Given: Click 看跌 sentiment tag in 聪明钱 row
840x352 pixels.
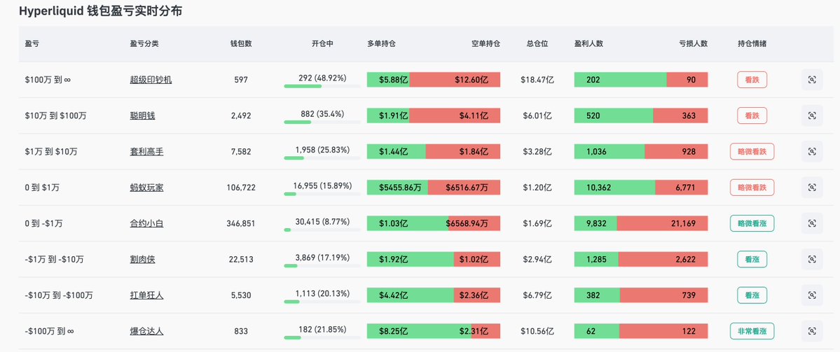Looking at the screenshot, I should (x=752, y=115).
